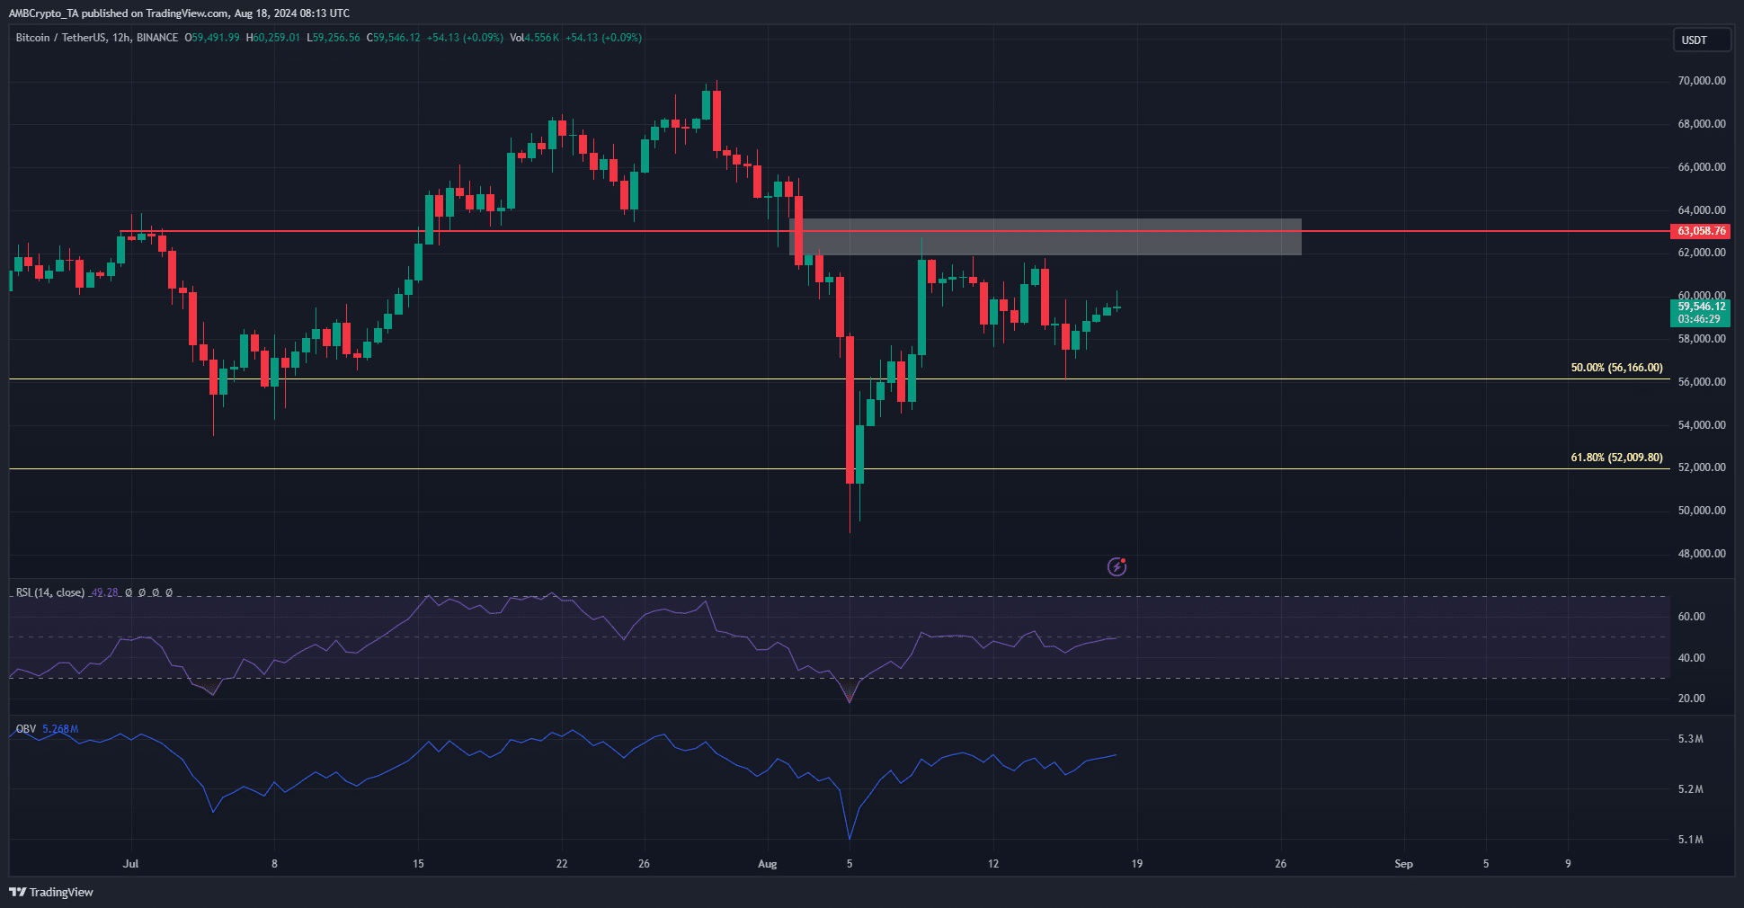1744x908 pixels.
Task: Click the RSI value 49.28
Action: coord(104,592)
